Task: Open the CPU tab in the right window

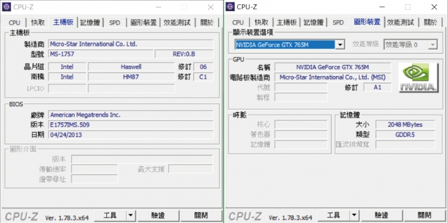Action: 238,22
